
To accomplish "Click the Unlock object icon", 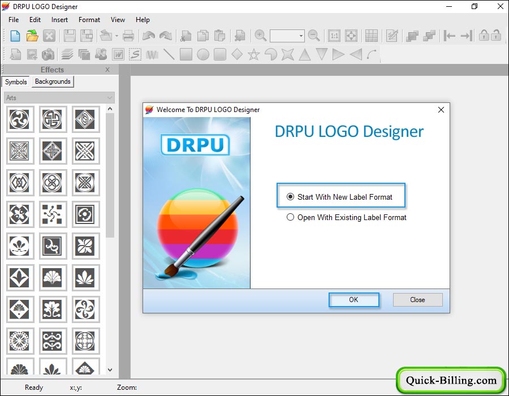I will click(x=495, y=35).
